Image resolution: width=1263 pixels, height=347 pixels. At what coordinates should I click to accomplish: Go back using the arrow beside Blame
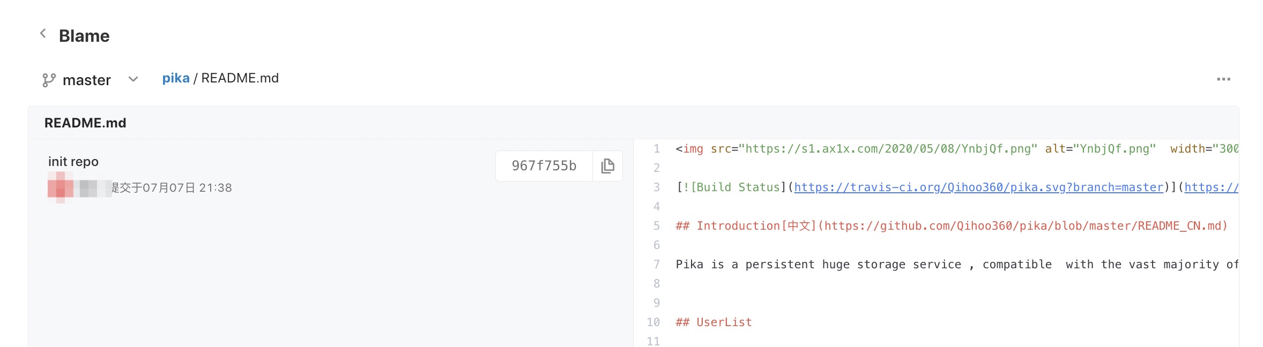43,34
